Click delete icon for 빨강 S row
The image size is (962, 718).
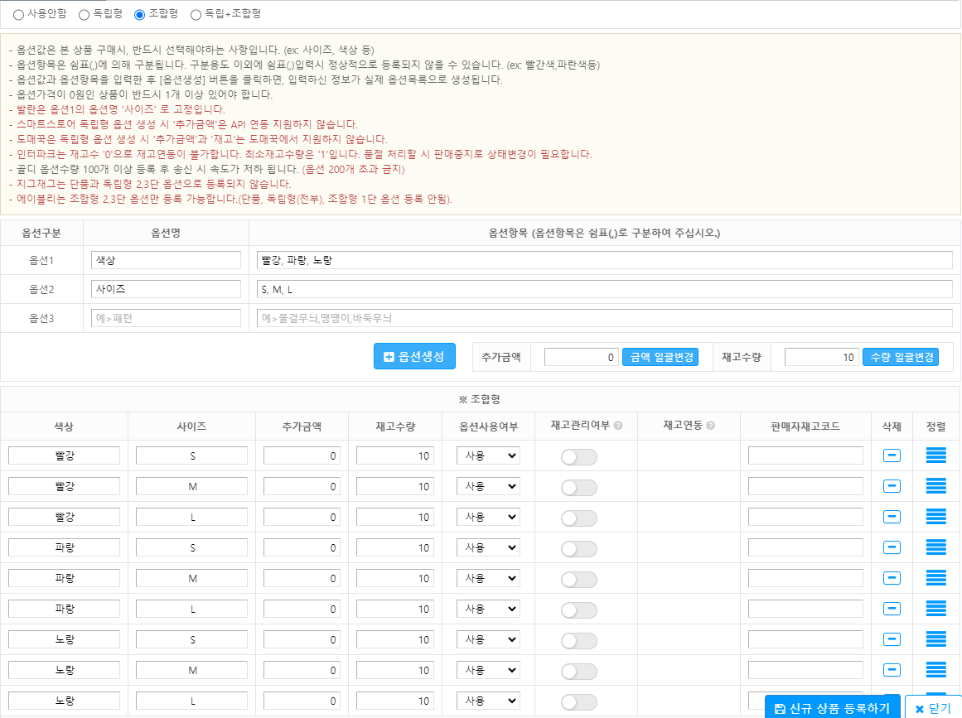point(892,455)
